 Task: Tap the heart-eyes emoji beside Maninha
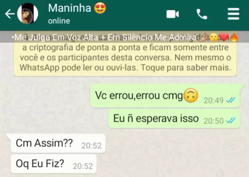click(100, 8)
